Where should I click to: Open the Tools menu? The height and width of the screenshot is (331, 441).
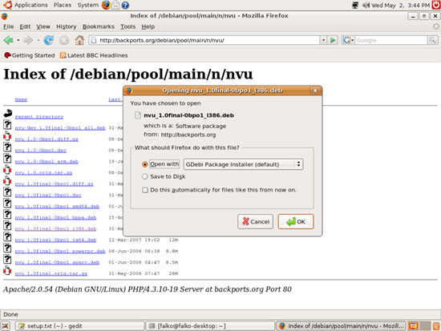coord(128,26)
